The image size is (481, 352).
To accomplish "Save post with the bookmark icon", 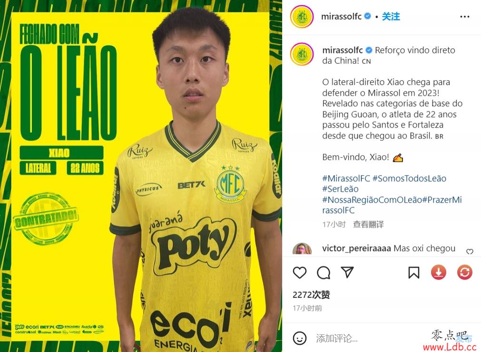I will tap(414, 273).
